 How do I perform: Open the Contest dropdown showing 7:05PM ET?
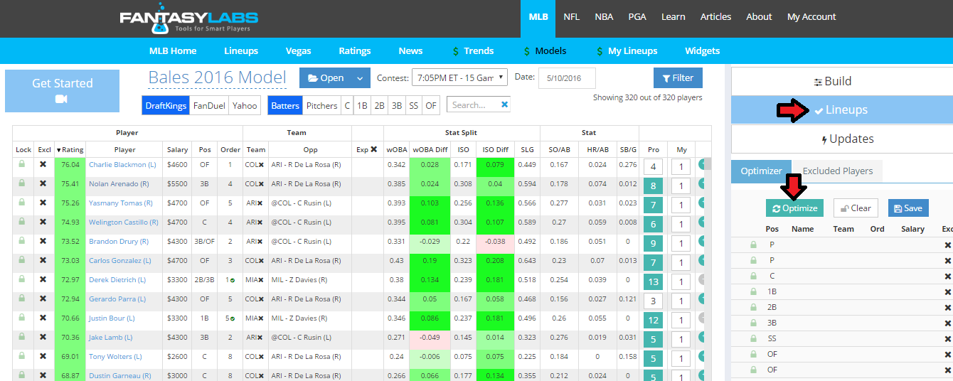[x=459, y=77]
